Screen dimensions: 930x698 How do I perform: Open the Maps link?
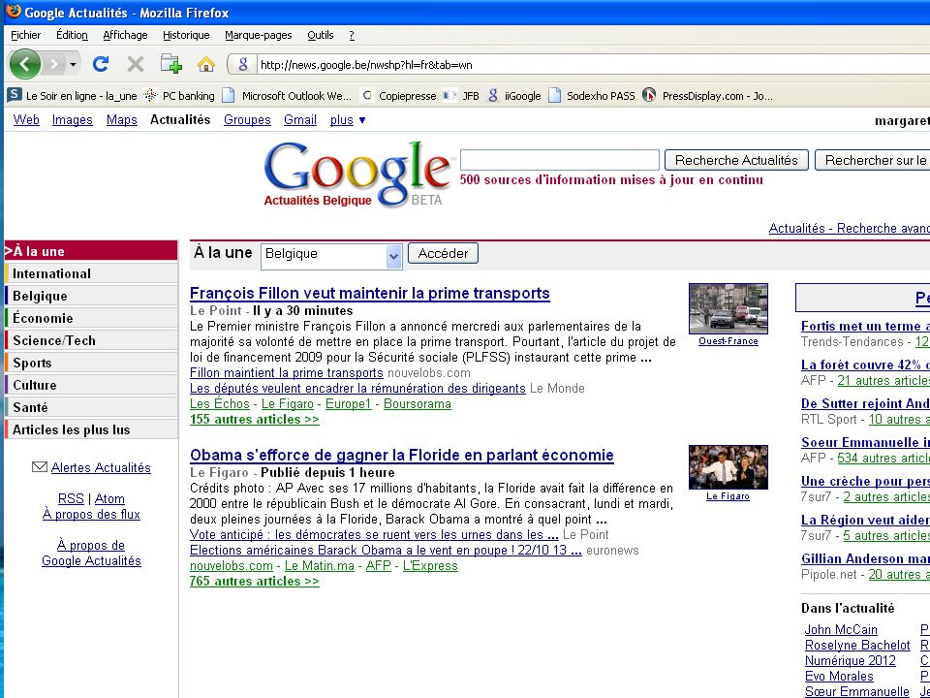click(x=122, y=120)
